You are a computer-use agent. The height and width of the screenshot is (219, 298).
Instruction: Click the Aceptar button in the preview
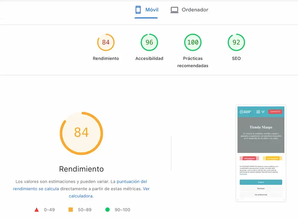pyautogui.click(x=261, y=182)
